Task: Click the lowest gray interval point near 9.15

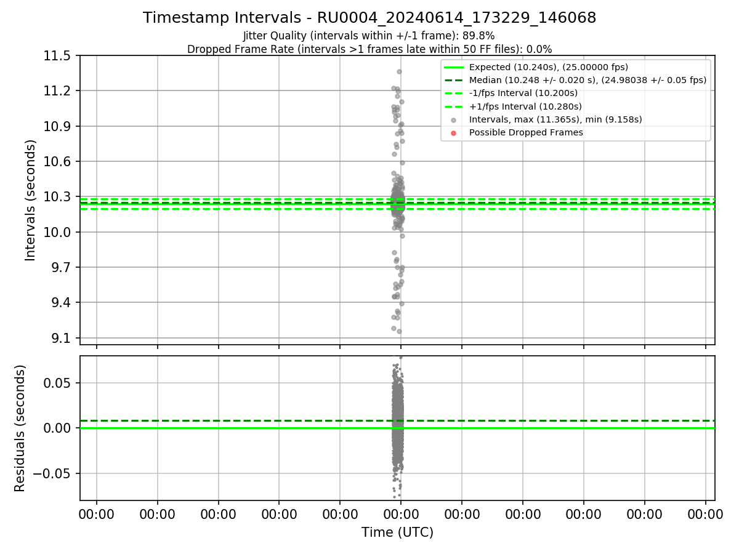Action: [x=399, y=331]
